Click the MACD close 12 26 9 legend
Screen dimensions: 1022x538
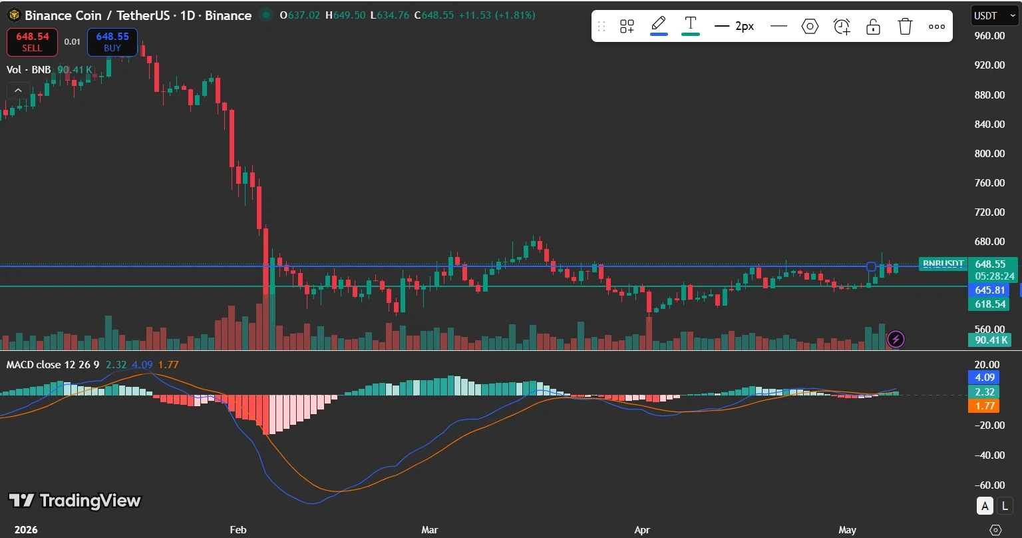[x=53, y=364]
